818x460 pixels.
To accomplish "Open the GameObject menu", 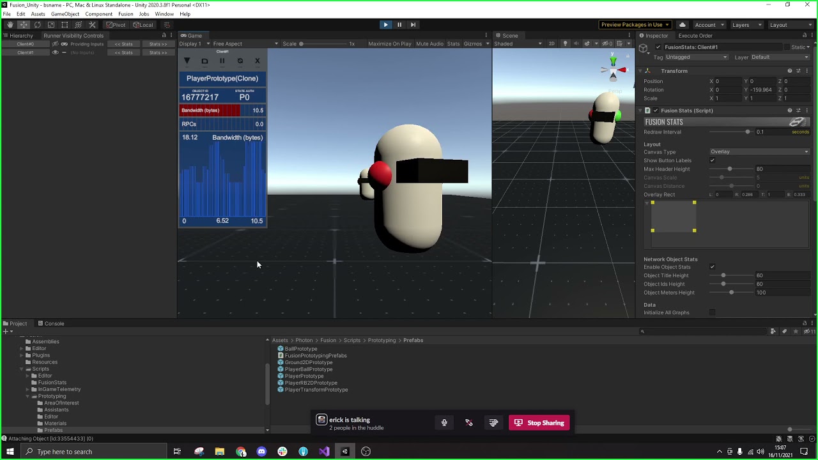I will (x=65, y=14).
